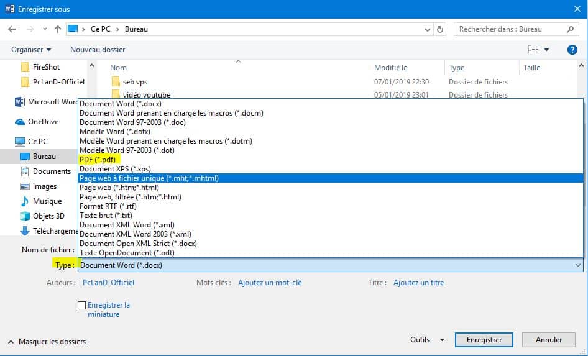The height and width of the screenshot is (356, 588).
Task: Click the Annuler button
Action: click(549, 340)
